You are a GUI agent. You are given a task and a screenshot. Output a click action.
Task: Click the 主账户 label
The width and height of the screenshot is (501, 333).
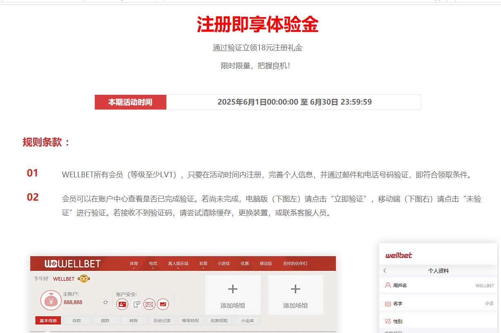71,294
